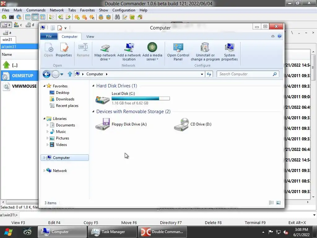Click the Local Disk (C:) usage bar
The width and height of the screenshot is (317, 238).
(x=141, y=98)
